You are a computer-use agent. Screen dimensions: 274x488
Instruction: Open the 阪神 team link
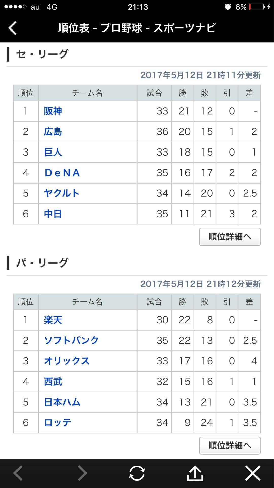point(53,111)
